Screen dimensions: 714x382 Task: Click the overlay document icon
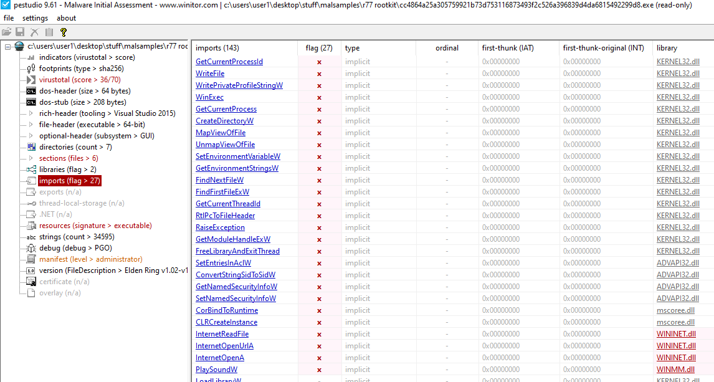31,293
